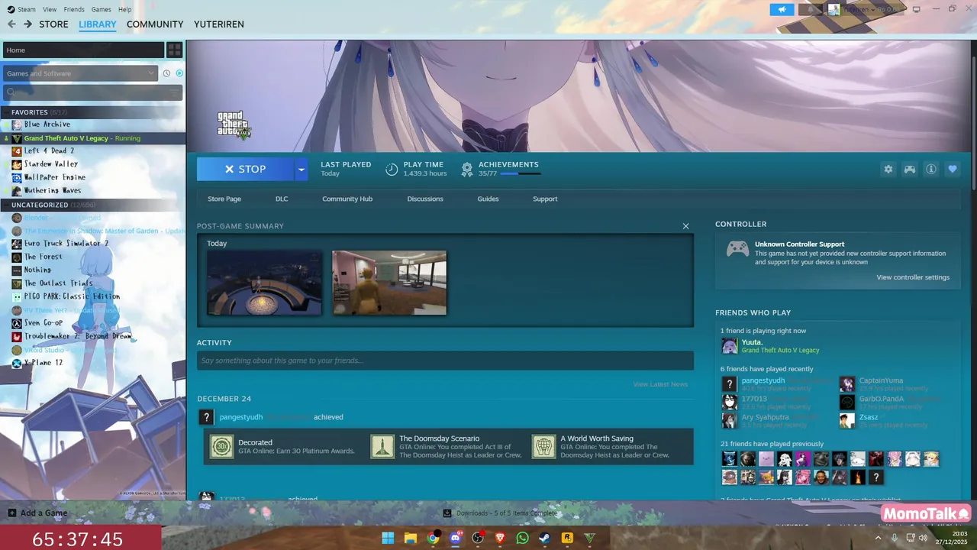Show hidden system tray icons chevron

click(x=878, y=538)
